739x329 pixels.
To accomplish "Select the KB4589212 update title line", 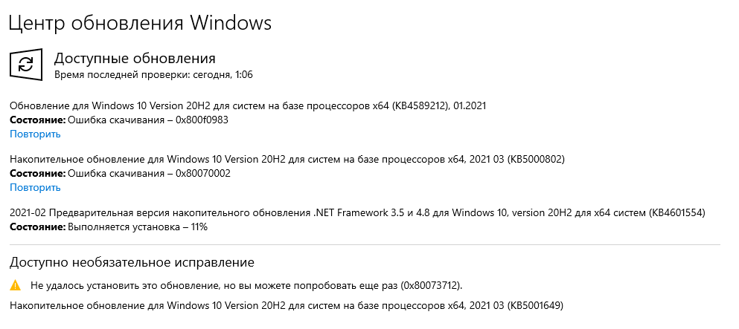I will point(248,106).
